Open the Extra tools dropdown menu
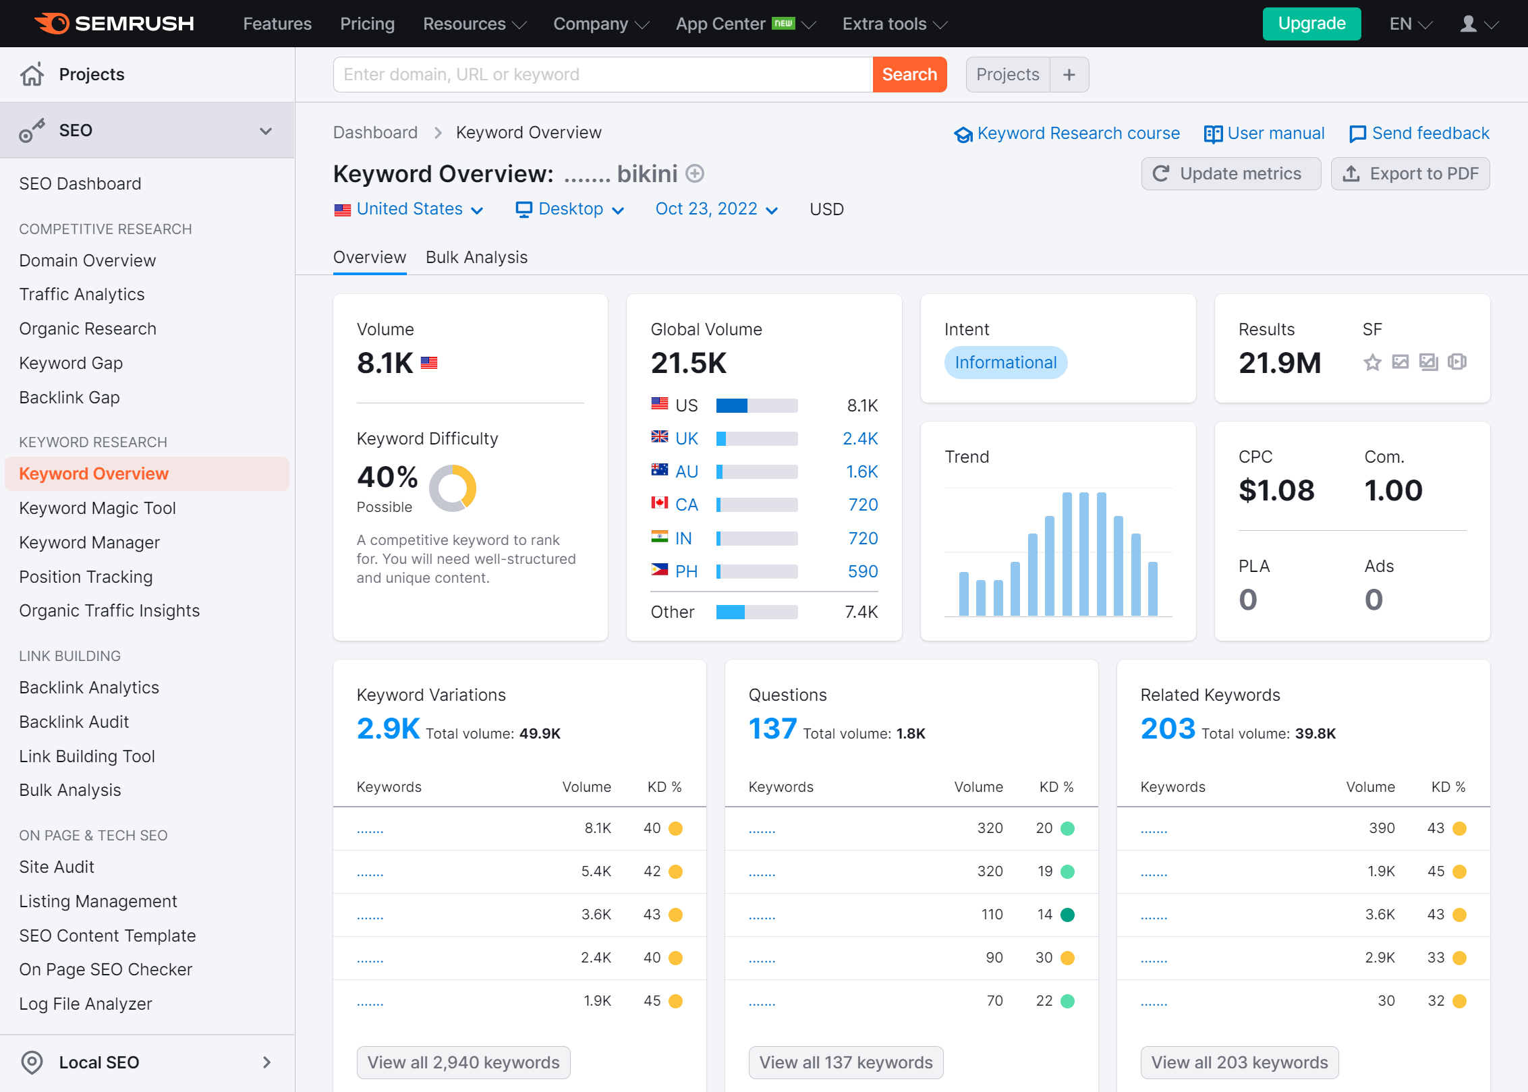Screen dimensions: 1528x1092 pyautogui.click(x=895, y=24)
